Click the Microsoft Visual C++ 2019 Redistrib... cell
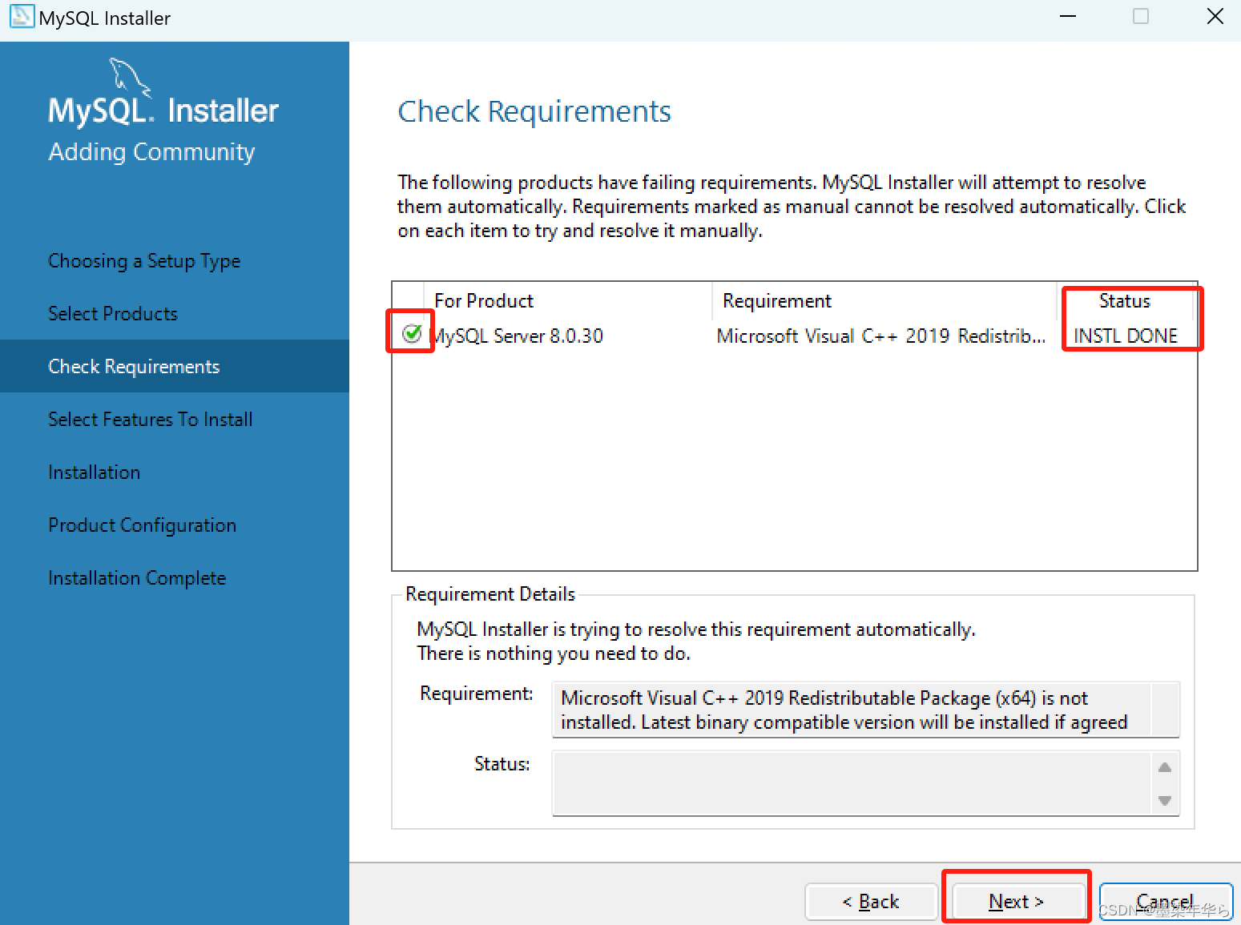This screenshot has height=925, width=1241. tap(881, 336)
